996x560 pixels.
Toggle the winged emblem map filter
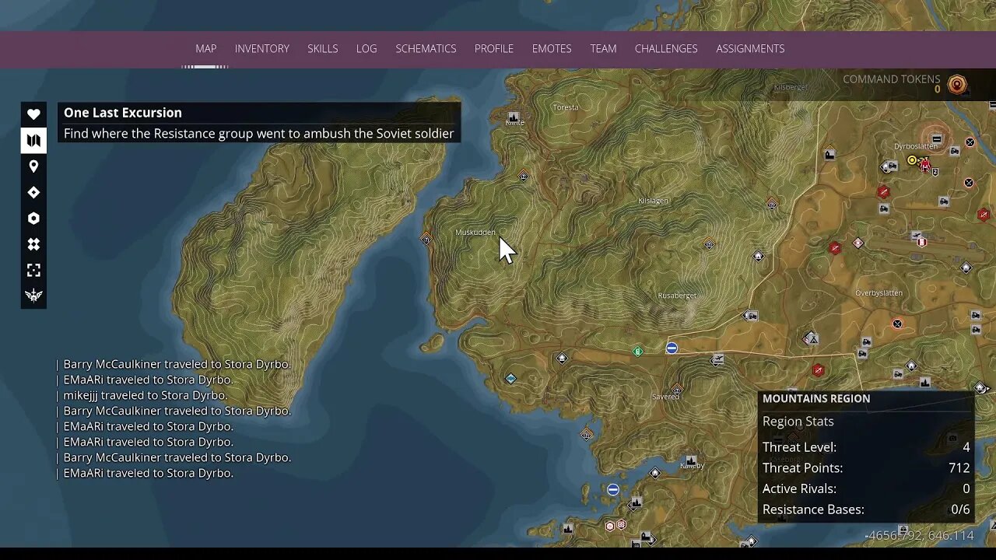[33, 296]
